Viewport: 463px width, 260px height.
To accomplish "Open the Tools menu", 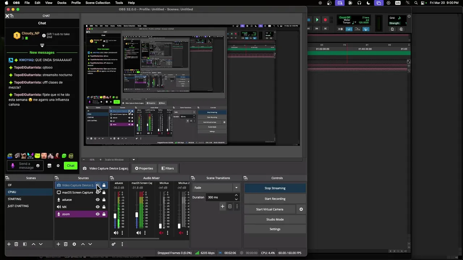I will pyautogui.click(x=119, y=3).
